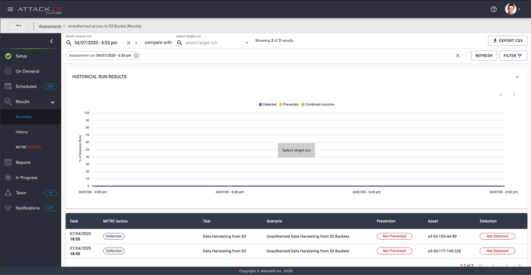Open the hamburger main menu
The width and height of the screenshot is (531, 275).
(x=10, y=9)
